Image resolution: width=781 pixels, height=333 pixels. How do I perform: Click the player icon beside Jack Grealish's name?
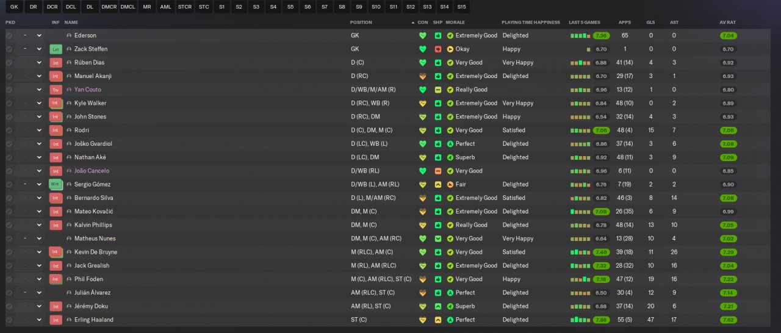69,265
